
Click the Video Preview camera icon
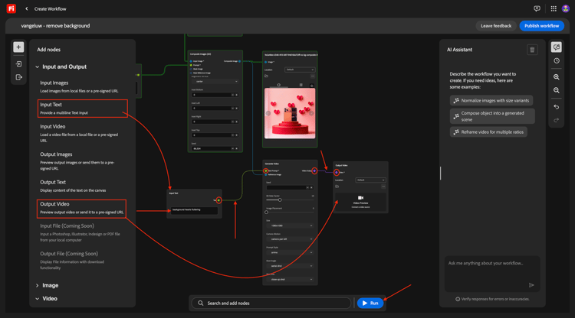(x=360, y=198)
